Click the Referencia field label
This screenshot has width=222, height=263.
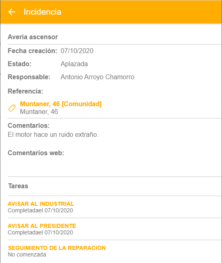[x=25, y=91]
